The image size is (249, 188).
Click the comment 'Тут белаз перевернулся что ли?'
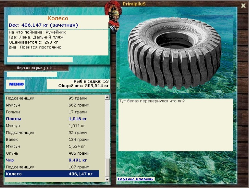[152, 101]
